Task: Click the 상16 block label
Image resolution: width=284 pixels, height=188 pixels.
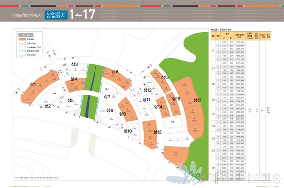Action: coord(176,99)
